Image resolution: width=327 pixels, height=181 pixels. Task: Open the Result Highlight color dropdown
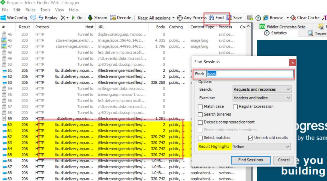pyautogui.click(x=261, y=147)
